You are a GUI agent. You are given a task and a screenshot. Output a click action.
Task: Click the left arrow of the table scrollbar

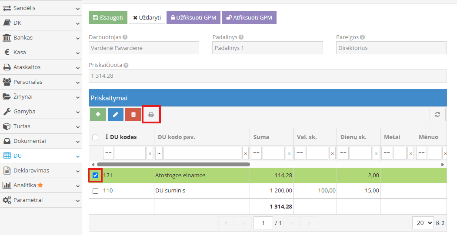point(93,165)
